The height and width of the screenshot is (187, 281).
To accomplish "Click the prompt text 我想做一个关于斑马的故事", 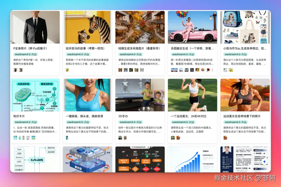I will point(87,62).
